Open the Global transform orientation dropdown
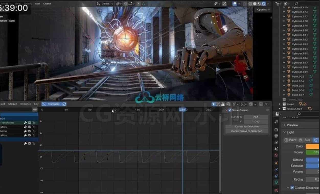Screen dimensions: 320x194 (105, 4)
